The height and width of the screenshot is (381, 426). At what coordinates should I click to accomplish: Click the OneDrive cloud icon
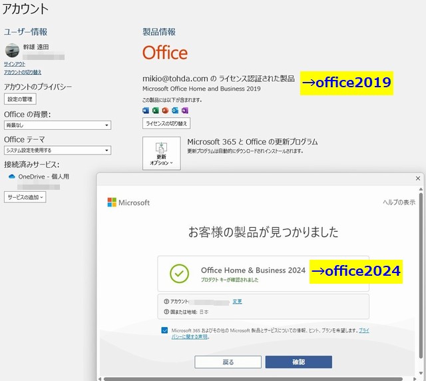12,177
